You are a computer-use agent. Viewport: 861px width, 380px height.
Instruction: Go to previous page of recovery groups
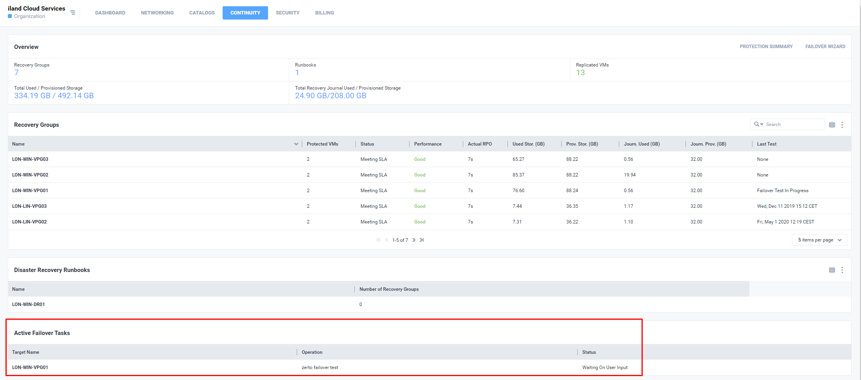(386, 240)
